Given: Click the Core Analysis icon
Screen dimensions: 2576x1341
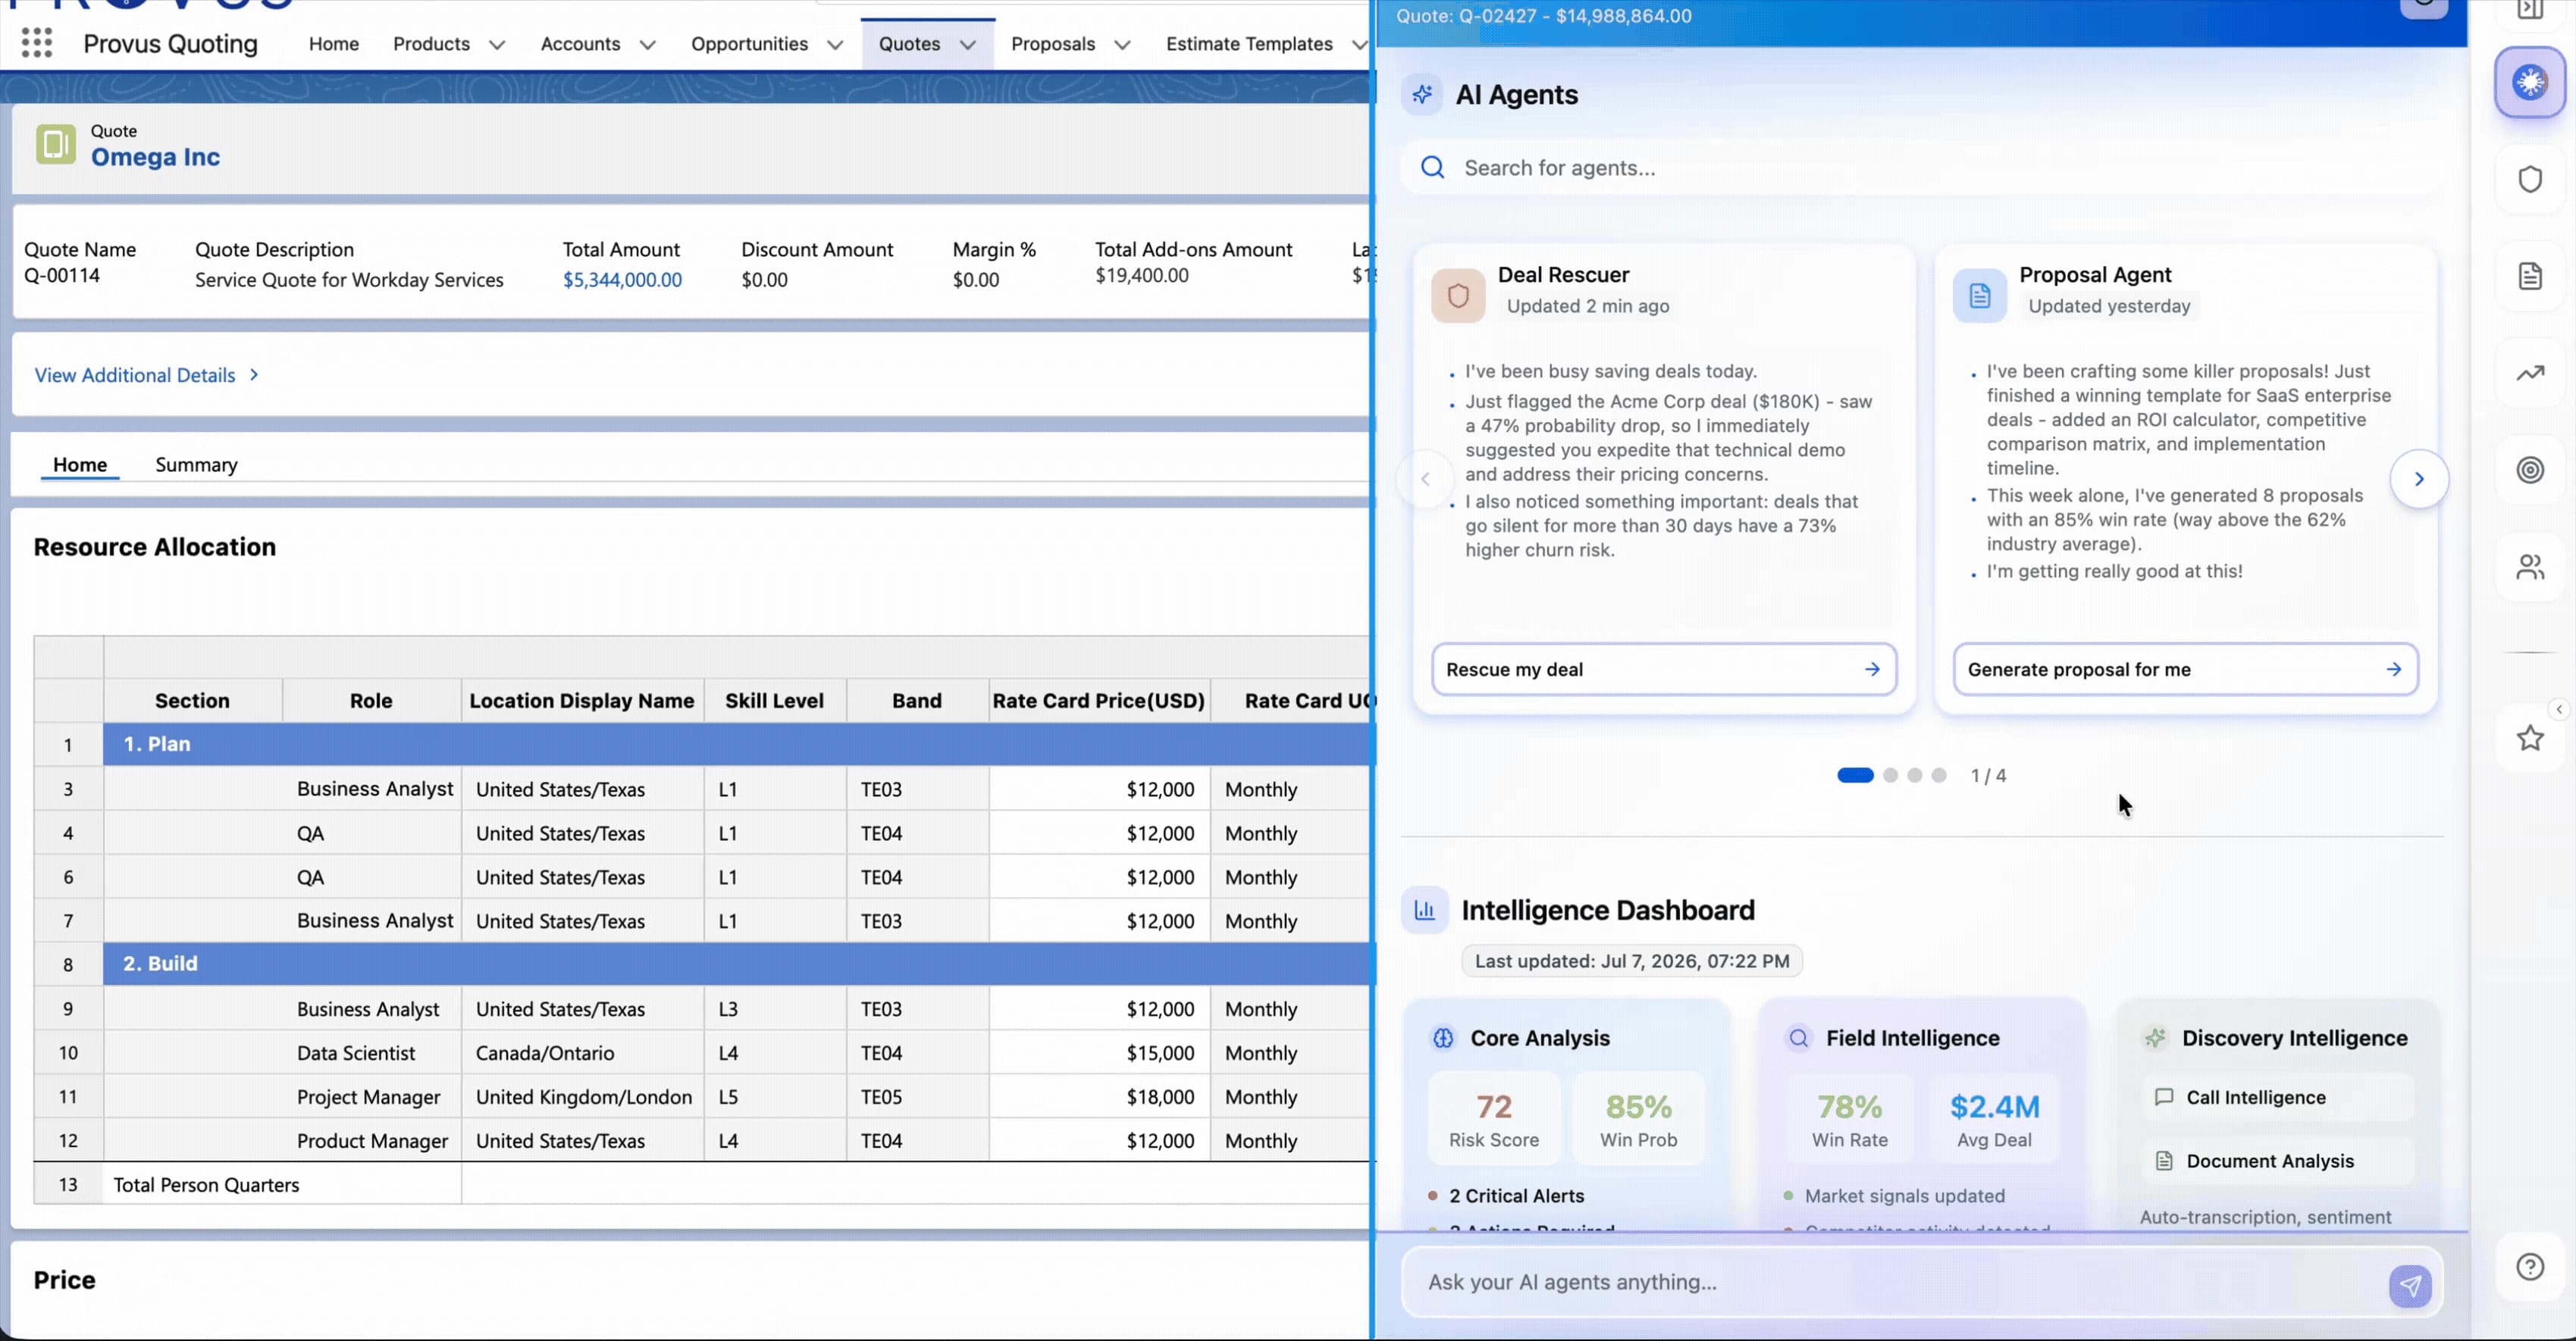Looking at the screenshot, I should (1443, 1038).
